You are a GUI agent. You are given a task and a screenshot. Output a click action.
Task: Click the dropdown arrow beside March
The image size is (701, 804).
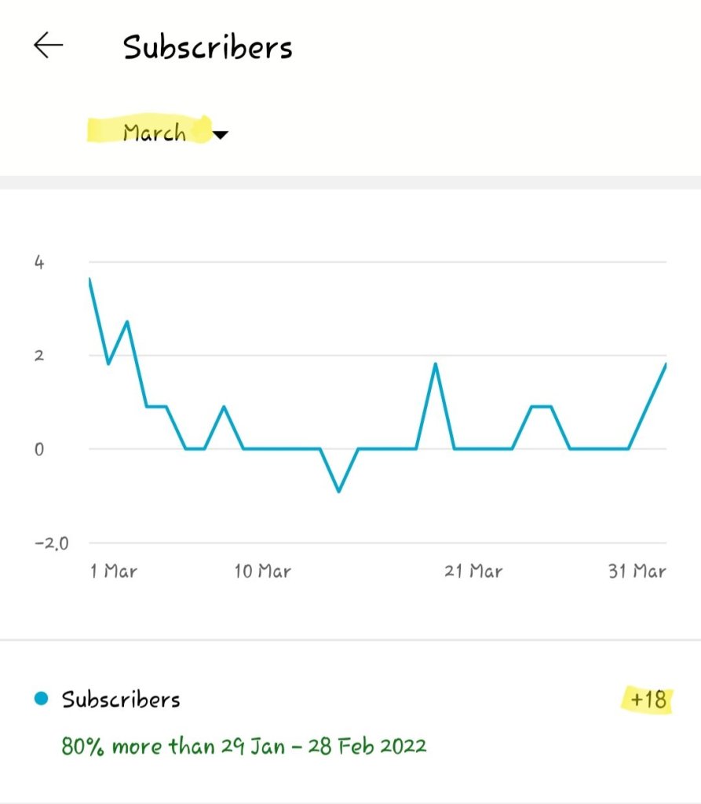221,135
